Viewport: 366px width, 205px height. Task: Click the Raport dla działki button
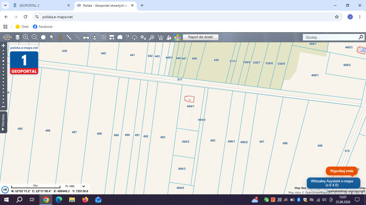201,37
